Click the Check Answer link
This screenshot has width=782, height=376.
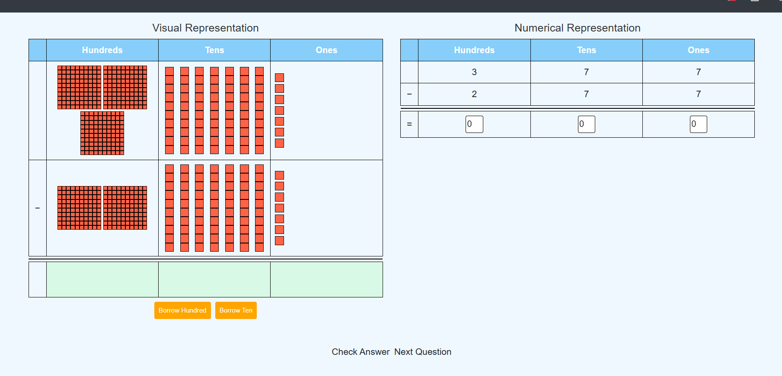click(x=360, y=352)
